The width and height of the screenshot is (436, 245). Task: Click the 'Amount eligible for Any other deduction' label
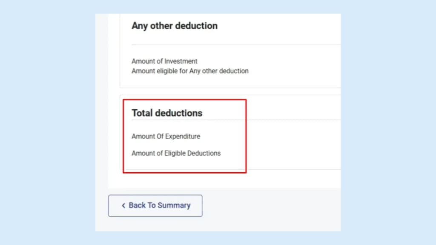coord(190,71)
